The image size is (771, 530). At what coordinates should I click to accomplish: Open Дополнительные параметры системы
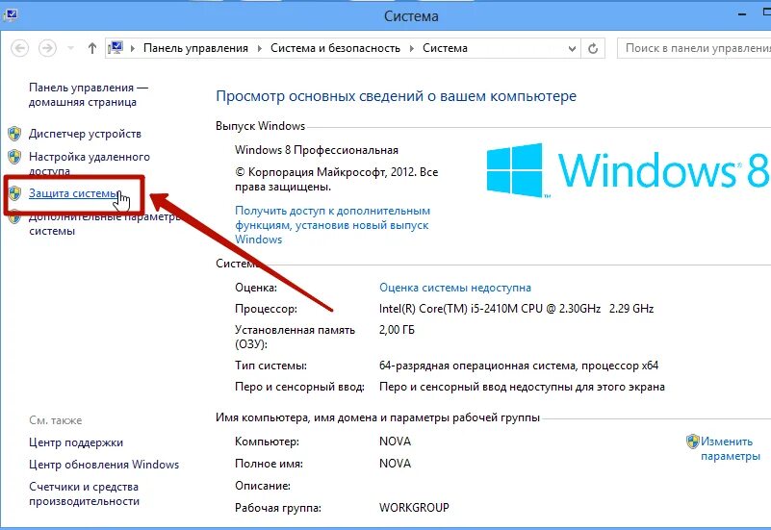pos(105,223)
